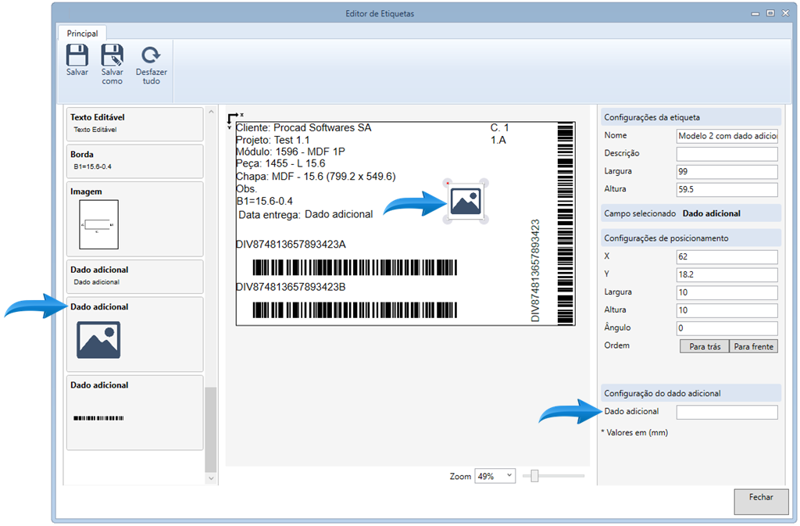The image size is (800, 526).
Task: Click the Ângulo input field
Action: [x=727, y=328]
